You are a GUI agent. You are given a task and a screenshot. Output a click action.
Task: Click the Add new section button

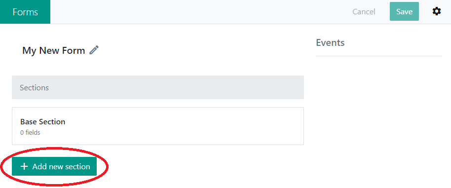pos(54,166)
